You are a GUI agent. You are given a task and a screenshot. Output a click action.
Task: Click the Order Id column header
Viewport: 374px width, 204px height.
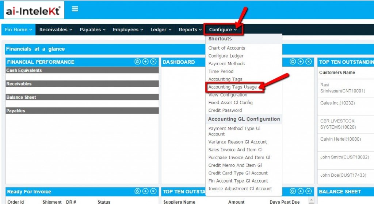click(15, 202)
